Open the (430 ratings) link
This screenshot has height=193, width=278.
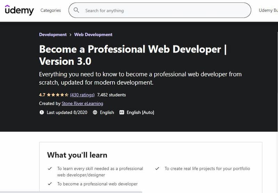[82, 95]
